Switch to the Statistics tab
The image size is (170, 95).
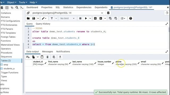[68, 7]
